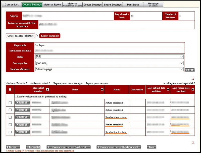Click the Back button
The width and height of the screenshot is (201, 156).
coord(151,147)
